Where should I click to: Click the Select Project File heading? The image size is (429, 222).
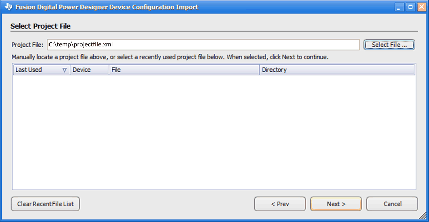click(x=41, y=26)
